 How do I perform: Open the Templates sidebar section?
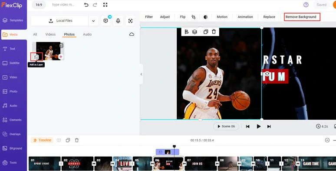13,20
